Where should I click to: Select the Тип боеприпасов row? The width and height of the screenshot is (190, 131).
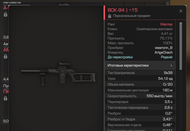point(140,73)
